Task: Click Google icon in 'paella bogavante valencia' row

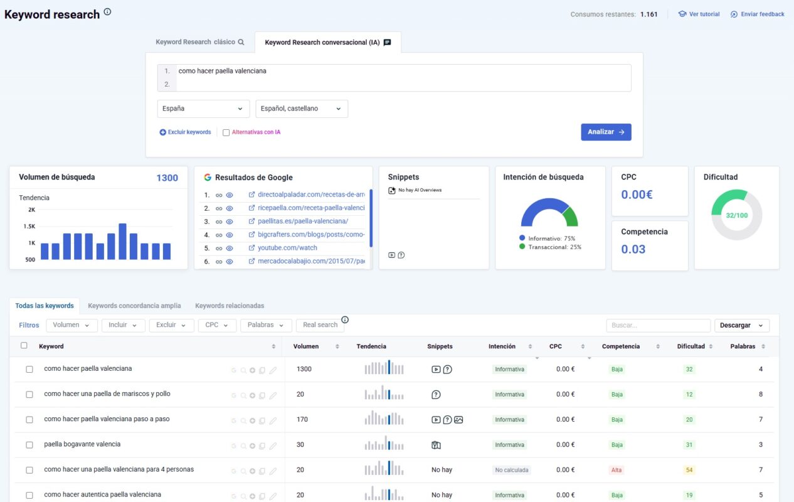Action: coord(234,446)
